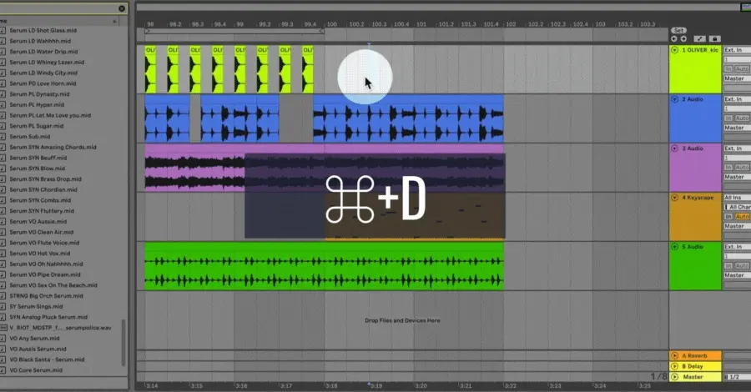Select the purple 3 Audio track header

tap(695, 168)
